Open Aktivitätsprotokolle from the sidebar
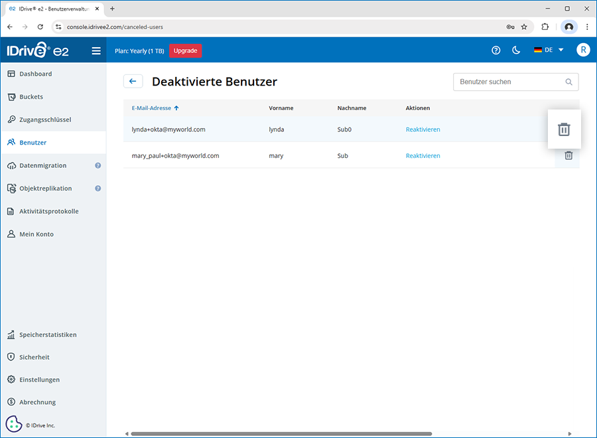The image size is (597, 438). click(48, 211)
